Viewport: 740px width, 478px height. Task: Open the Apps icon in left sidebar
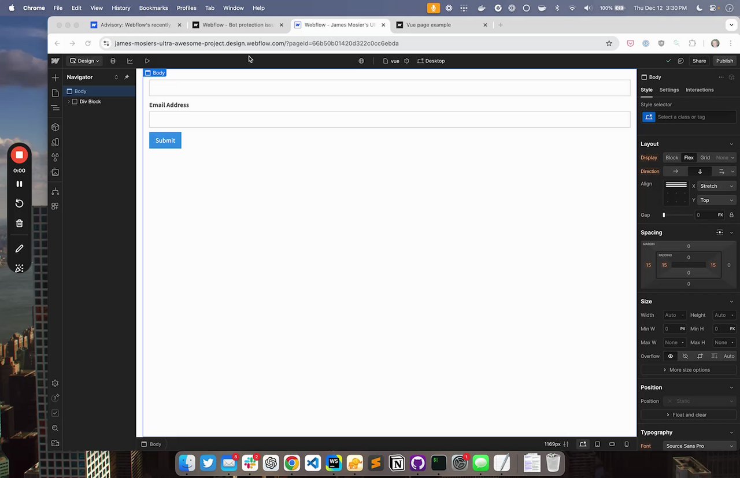point(55,206)
